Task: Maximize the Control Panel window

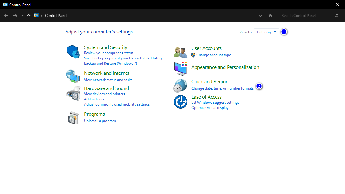Action: click(x=324, y=5)
